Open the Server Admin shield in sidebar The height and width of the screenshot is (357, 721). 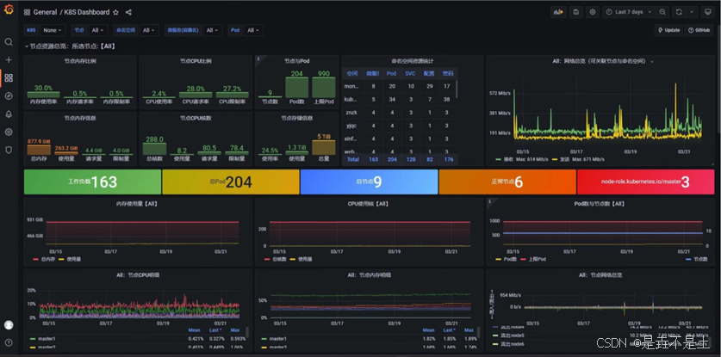coord(9,150)
